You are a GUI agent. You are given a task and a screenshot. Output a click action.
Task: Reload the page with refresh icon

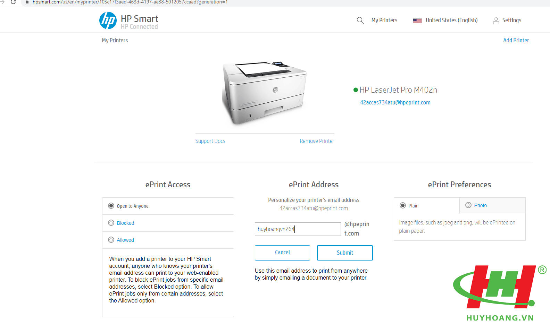(13, 2)
